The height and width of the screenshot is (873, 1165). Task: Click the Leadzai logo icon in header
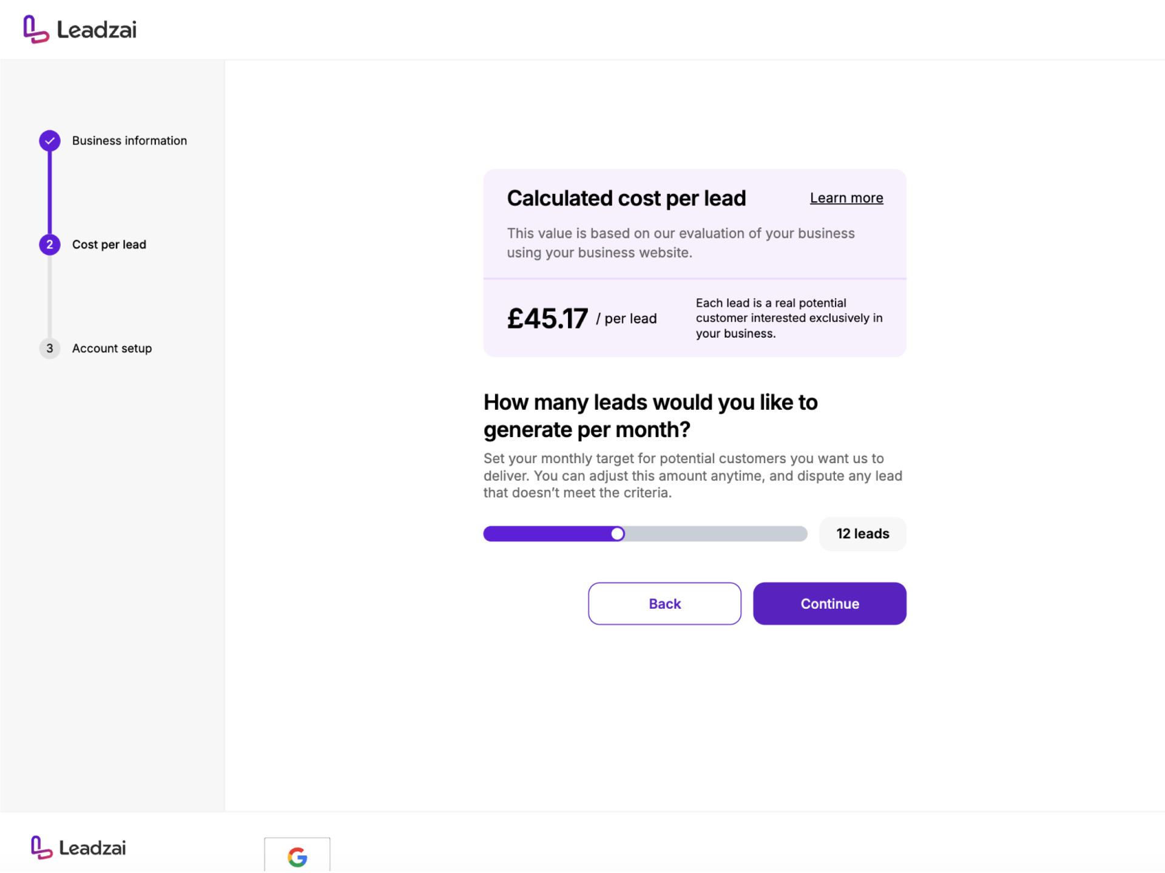click(36, 29)
